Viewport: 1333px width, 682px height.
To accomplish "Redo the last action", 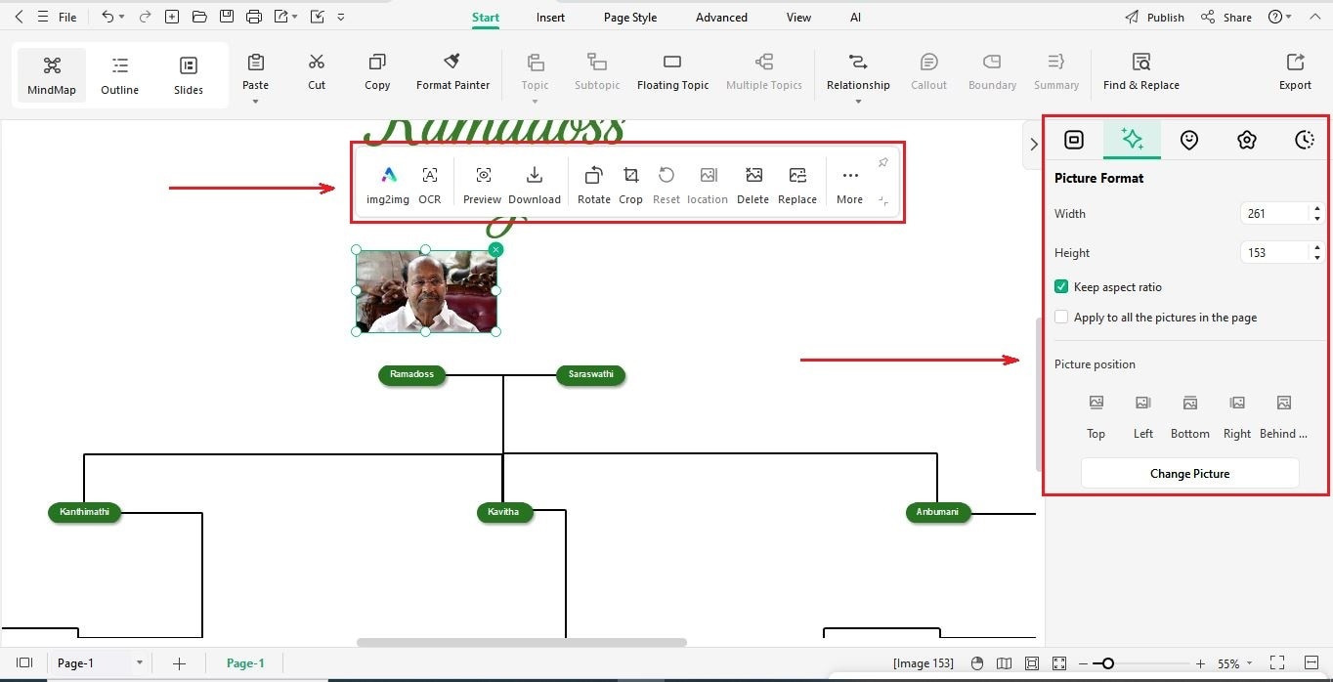I will (145, 17).
